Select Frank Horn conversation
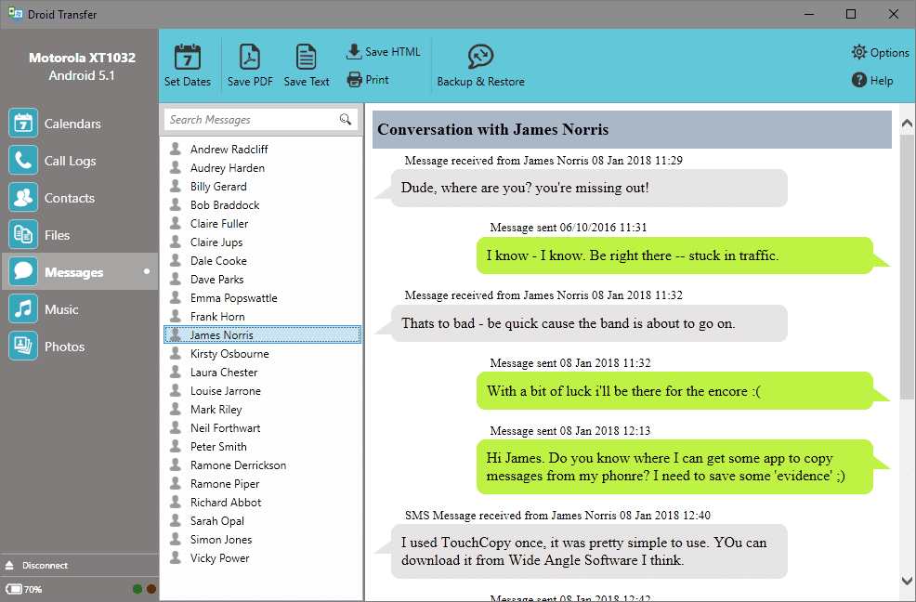This screenshot has width=916, height=602. (x=262, y=316)
